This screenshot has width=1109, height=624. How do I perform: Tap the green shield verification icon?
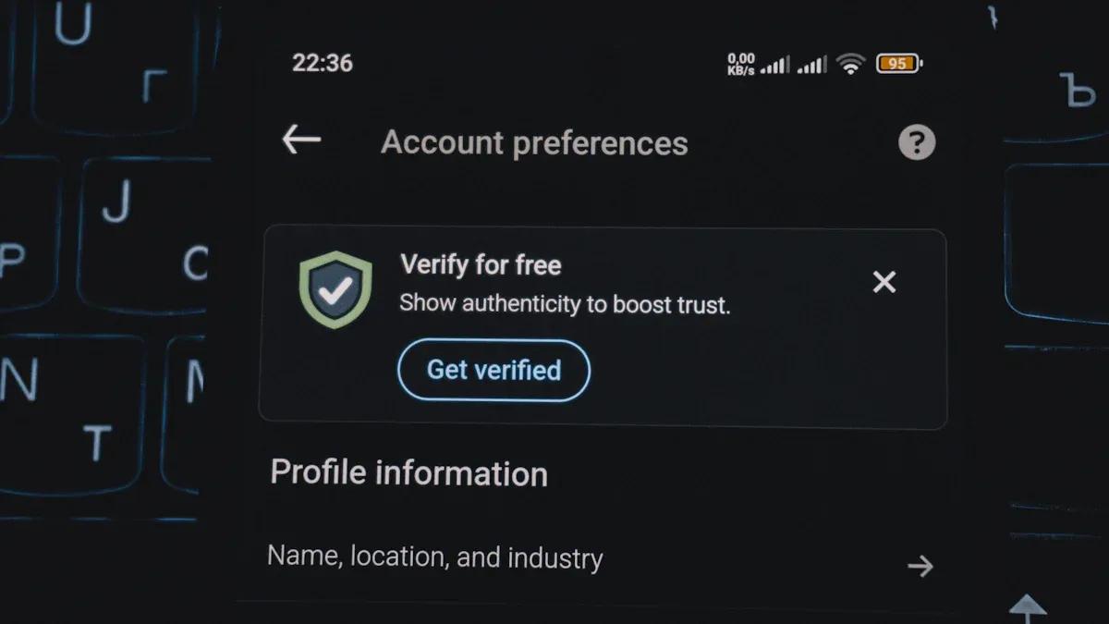tap(335, 289)
